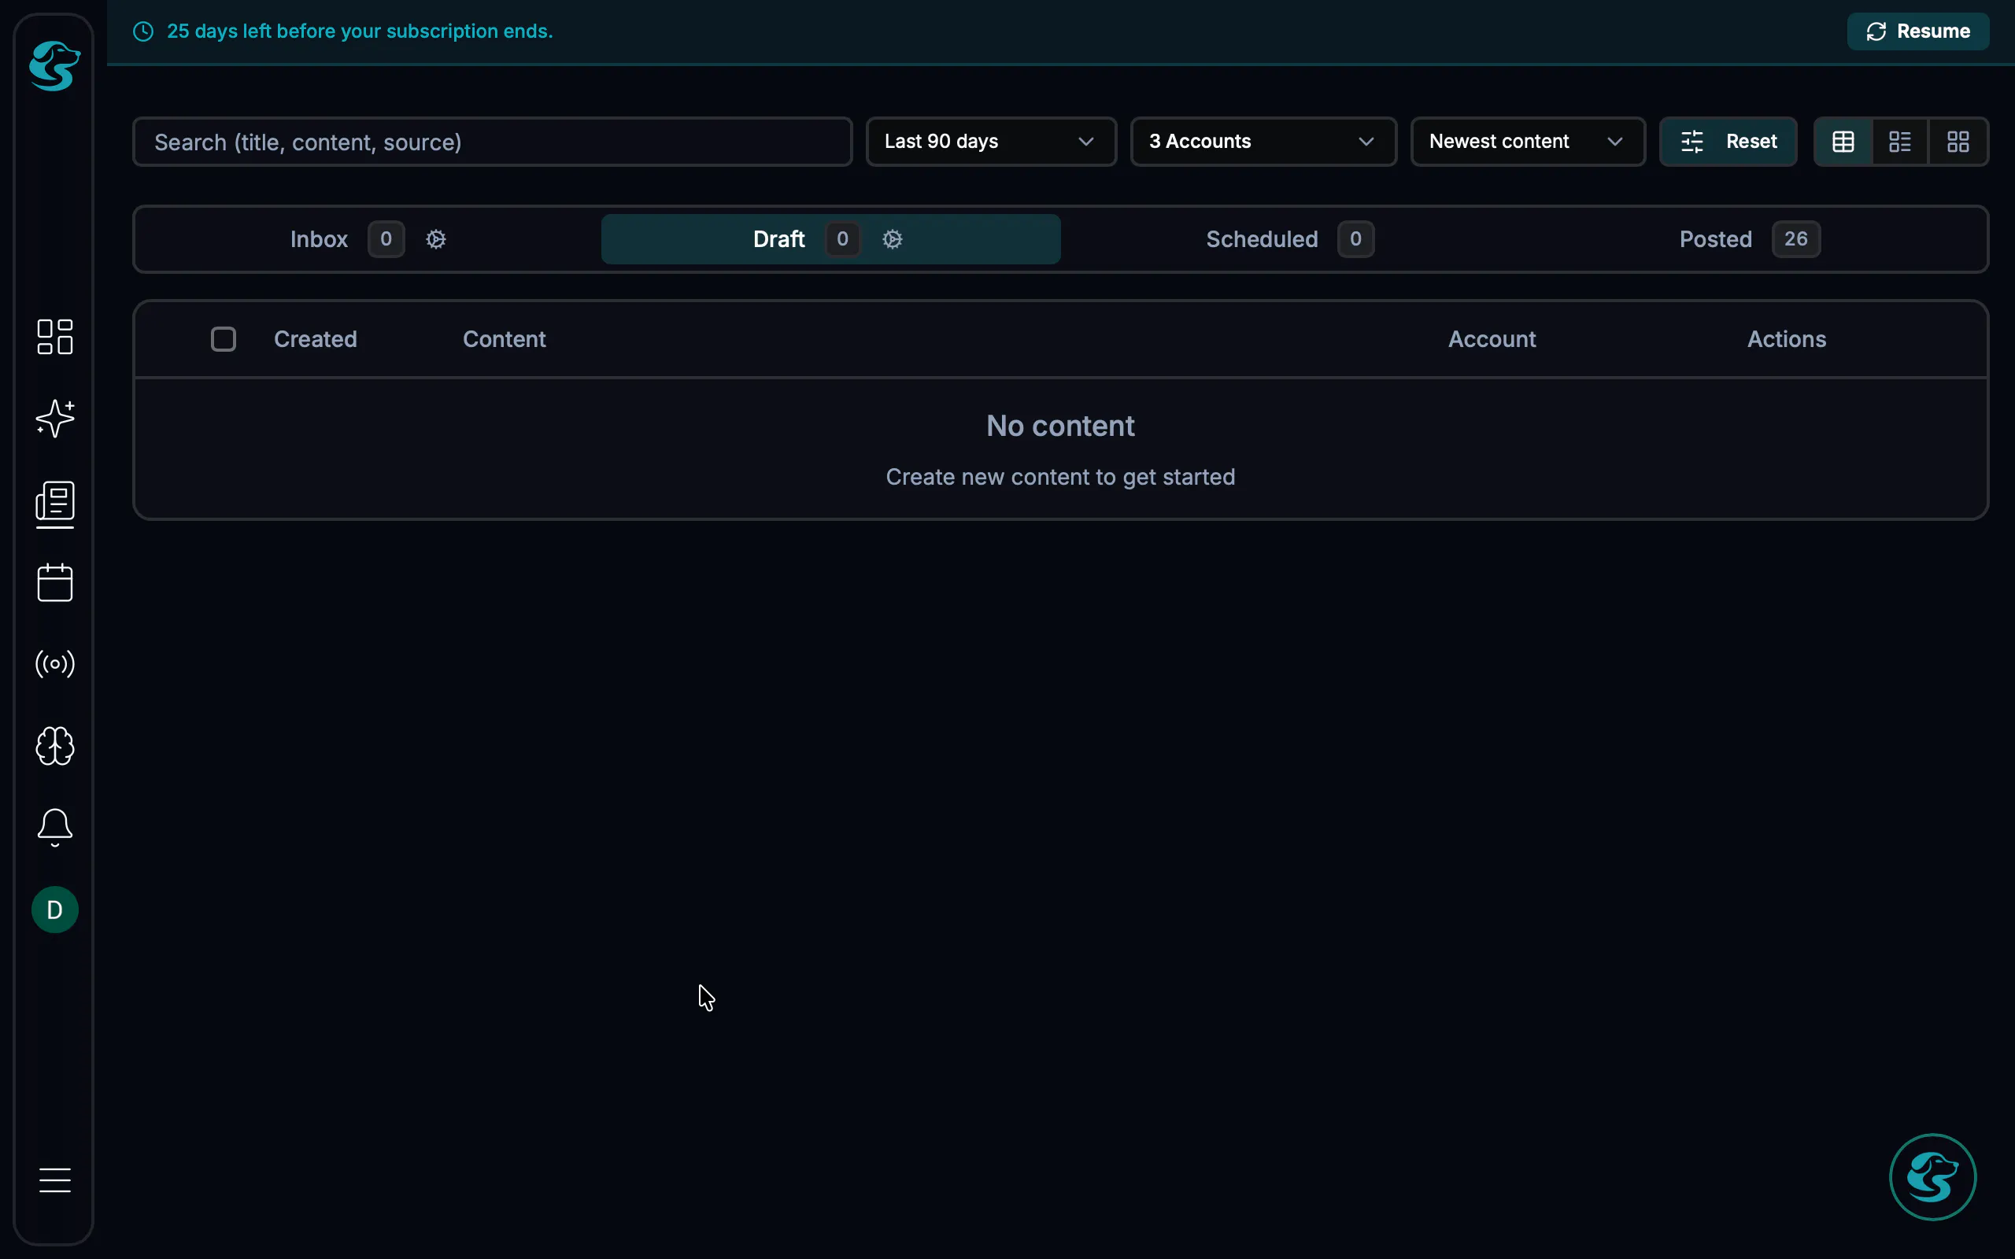
Task: Switch to list view layout
Action: coord(1900,142)
